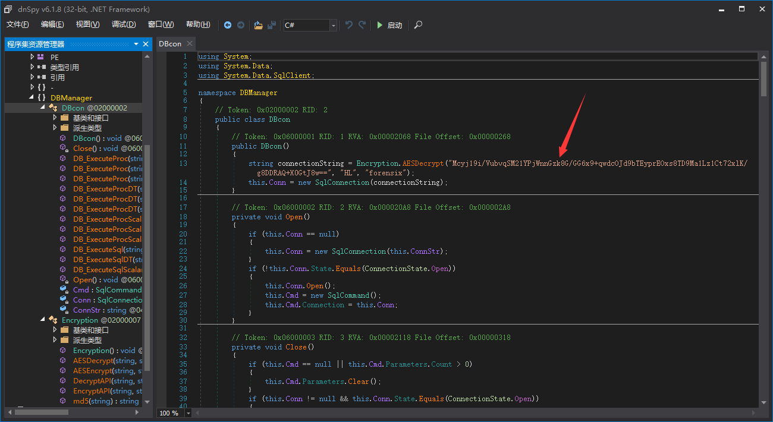Collapse the DBManager namespace node
Image resolution: width=773 pixels, height=422 pixels.
[x=32, y=97]
